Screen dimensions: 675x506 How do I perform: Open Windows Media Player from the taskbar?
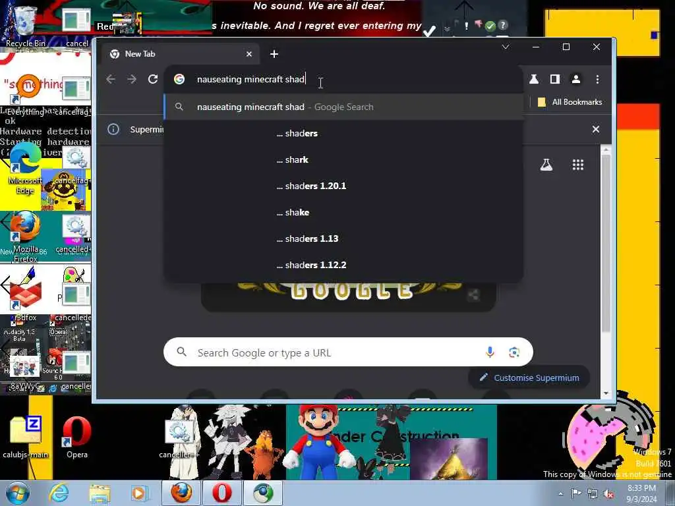pyautogui.click(x=139, y=493)
